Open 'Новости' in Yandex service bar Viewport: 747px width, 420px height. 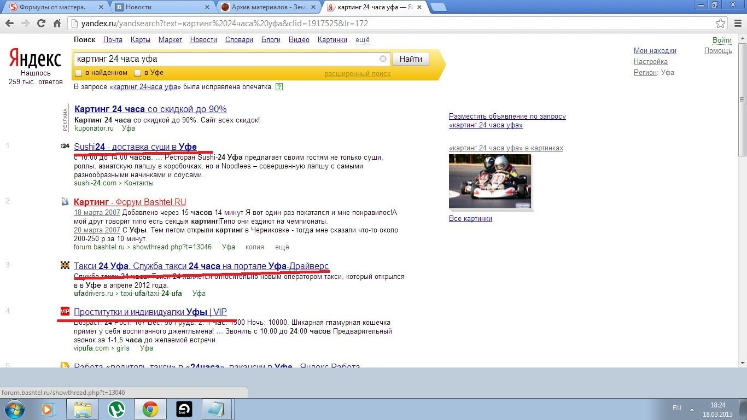pos(203,40)
